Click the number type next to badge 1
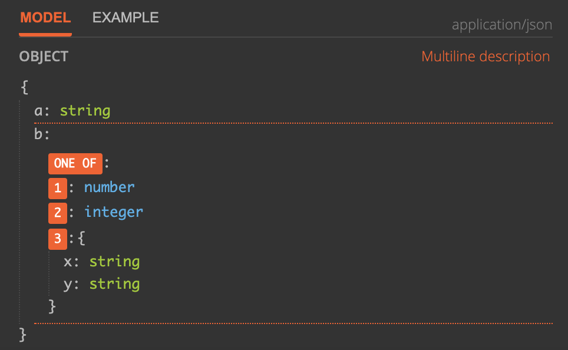 click(109, 187)
